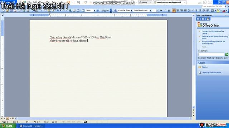Click the task pane Home icon

tap(208, 19)
